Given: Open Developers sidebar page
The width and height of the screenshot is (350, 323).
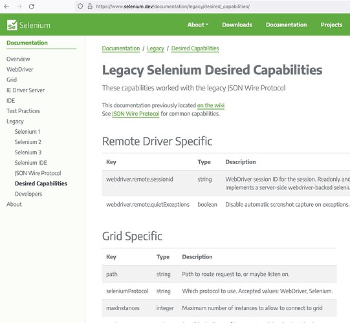Looking at the screenshot, I should click(x=28, y=194).
